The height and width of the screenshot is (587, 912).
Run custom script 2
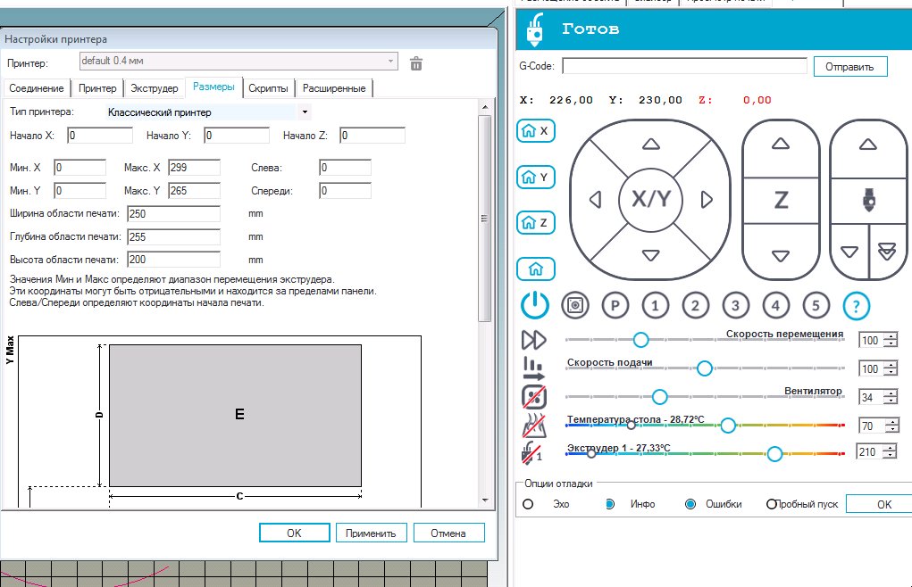[696, 305]
